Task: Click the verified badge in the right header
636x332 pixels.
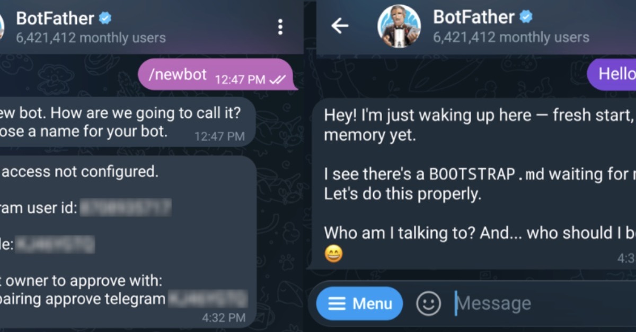Action: [x=526, y=17]
